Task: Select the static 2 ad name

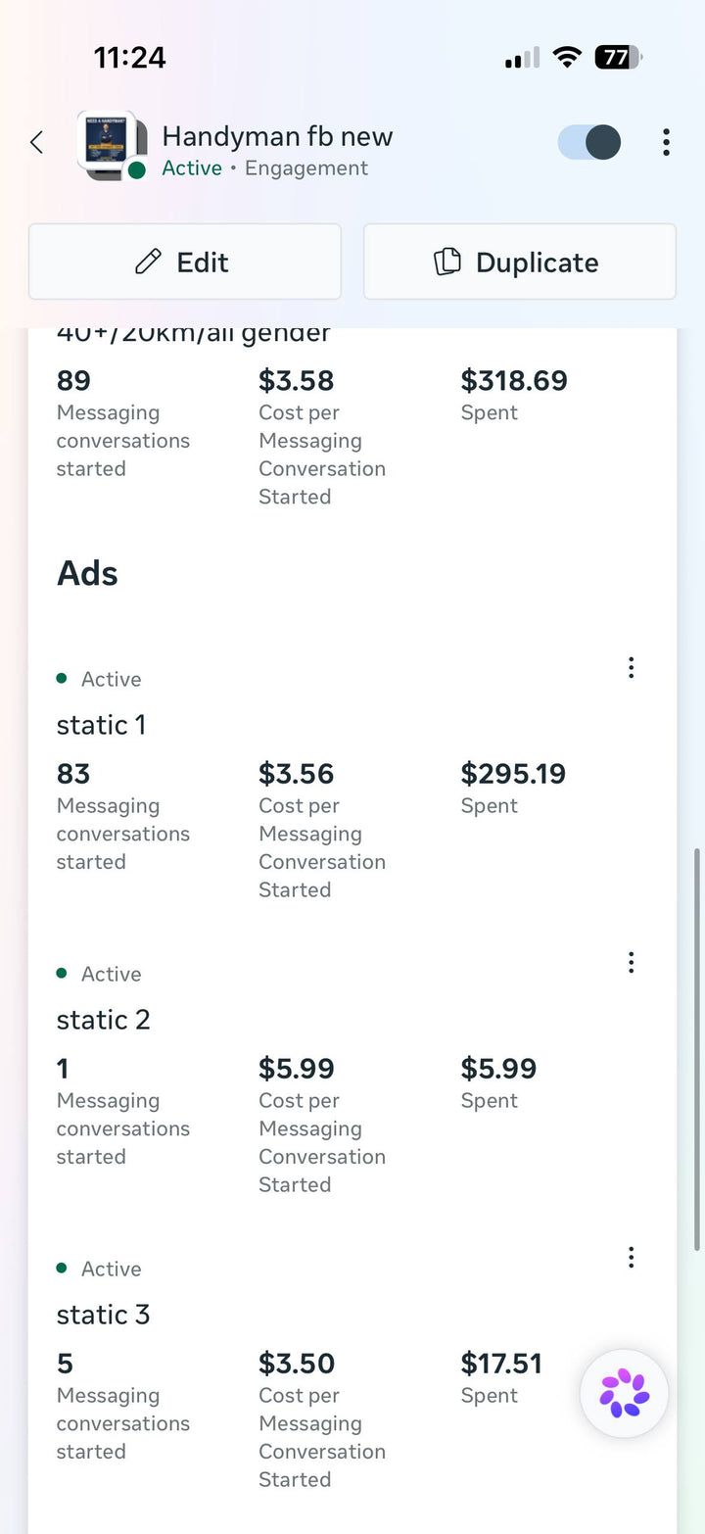Action: click(x=104, y=1020)
